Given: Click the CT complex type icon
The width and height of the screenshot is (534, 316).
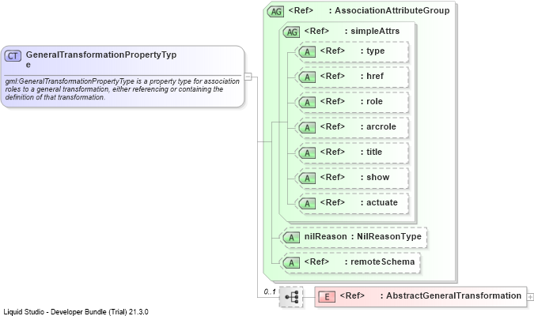Looking at the screenshot, I should pyautogui.click(x=13, y=56).
